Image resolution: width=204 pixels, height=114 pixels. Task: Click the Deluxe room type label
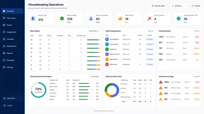click(124, 88)
